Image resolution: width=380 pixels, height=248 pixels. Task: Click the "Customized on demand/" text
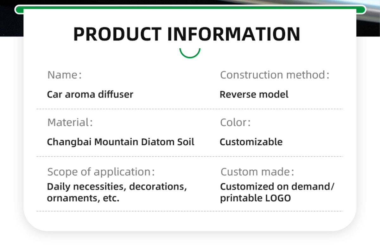(277, 187)
